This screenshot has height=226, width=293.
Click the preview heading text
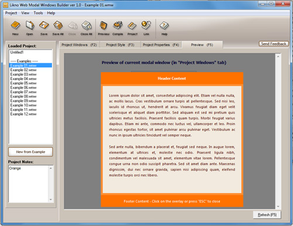[x=164, y=63]
